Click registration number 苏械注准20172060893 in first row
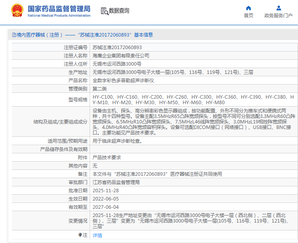 click(x=117, y=47)
